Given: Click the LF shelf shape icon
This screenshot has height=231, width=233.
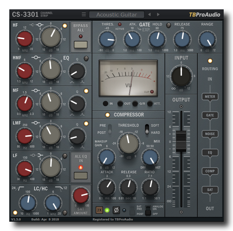Looking at the screenshot, I should click(40, 155).
